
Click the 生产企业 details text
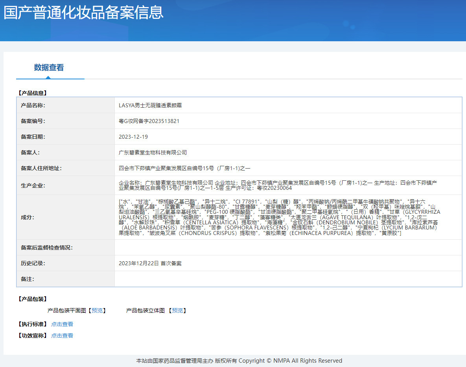(278, 185)
